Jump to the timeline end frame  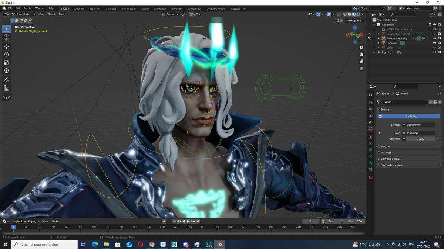198,221
